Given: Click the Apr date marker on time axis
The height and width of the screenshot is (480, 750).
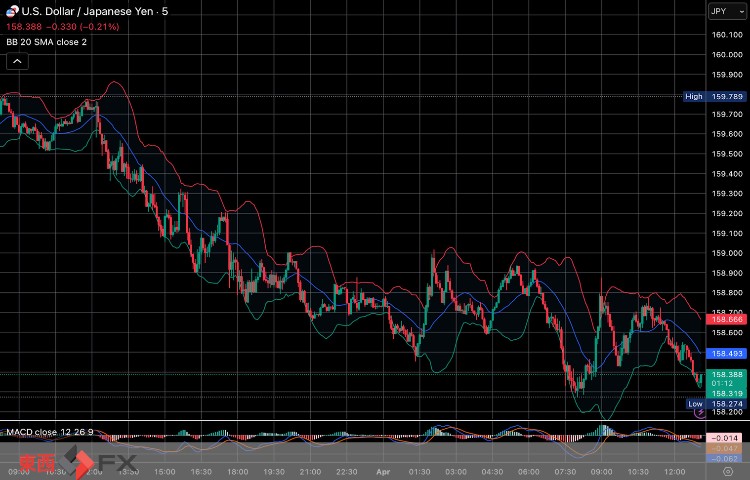Looking at the screenshot, I should (383, 472).
